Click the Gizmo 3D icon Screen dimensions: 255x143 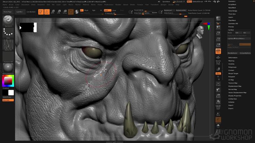click(71, 12)
